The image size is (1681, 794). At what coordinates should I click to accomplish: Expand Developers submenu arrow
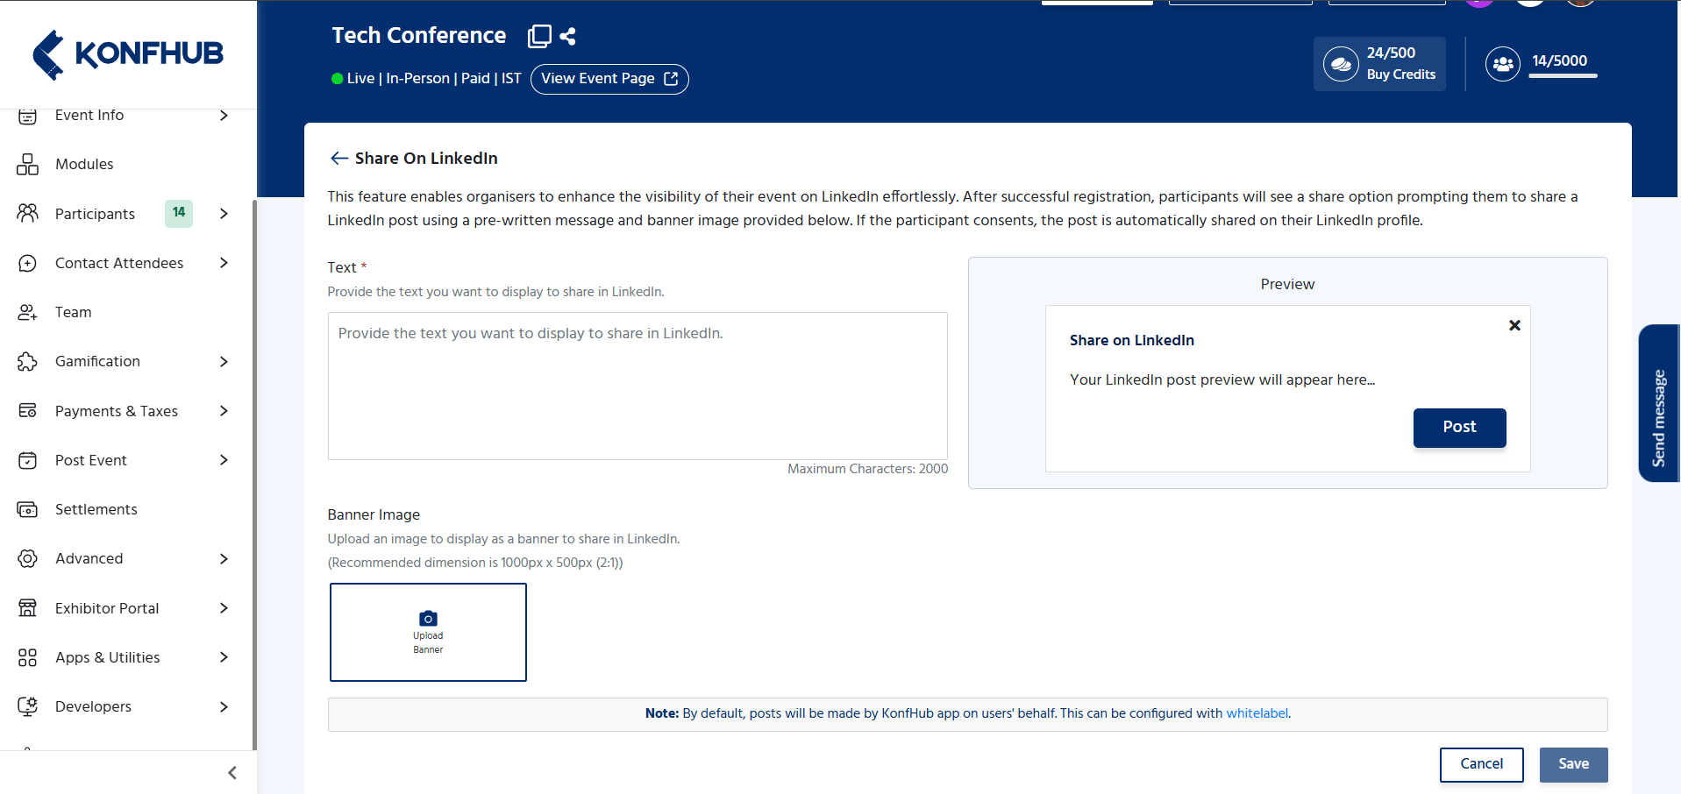pos(224,706)
